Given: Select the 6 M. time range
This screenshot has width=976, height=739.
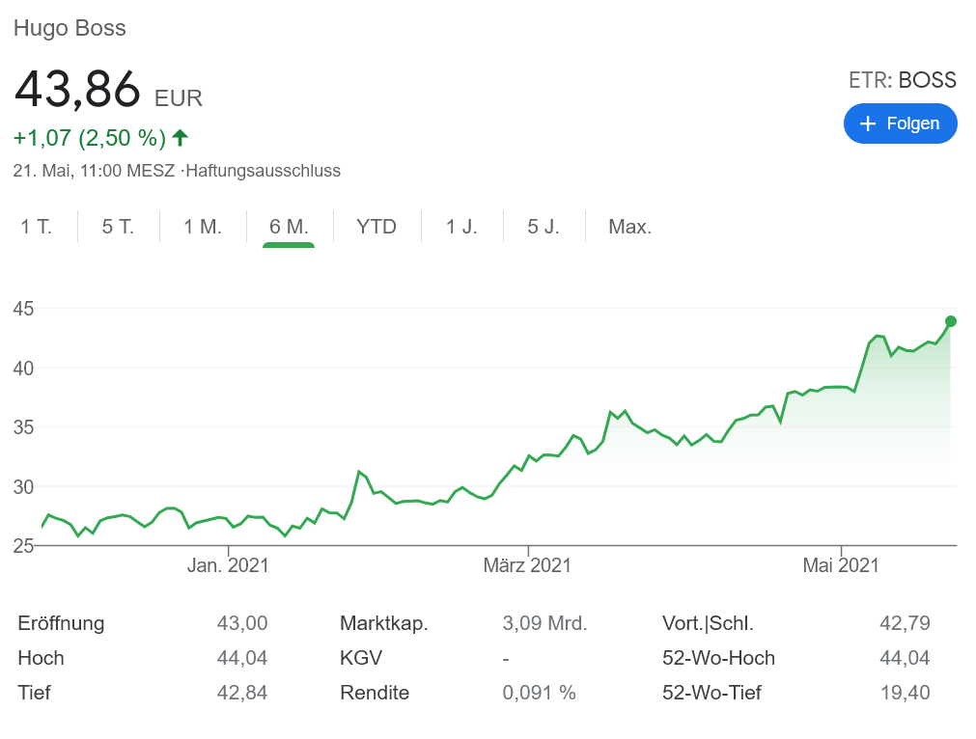Looking at the screenshot, I should pyautogui.click(x=289, y=227).
